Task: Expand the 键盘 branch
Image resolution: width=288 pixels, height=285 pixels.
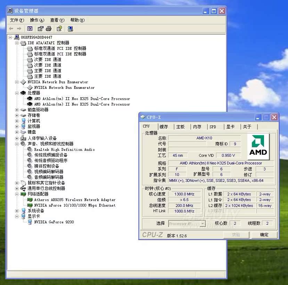Action: point(17,132)
